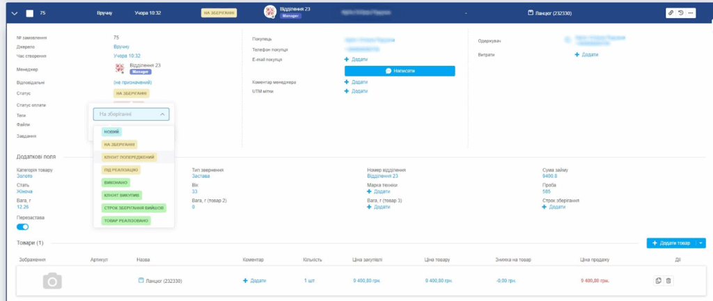This screenshot has width=713, height=301.
Task: Click the Відділення 23 avatar in header
Action: [x=271, y=13]
